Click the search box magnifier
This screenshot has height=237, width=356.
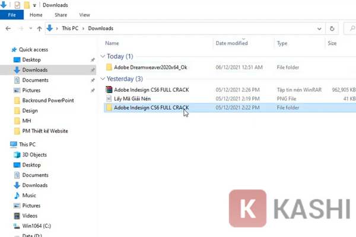[352, 28]
